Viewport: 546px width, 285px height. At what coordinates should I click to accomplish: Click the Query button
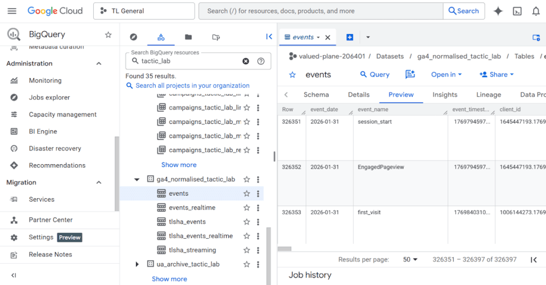(x=374, y=74)
